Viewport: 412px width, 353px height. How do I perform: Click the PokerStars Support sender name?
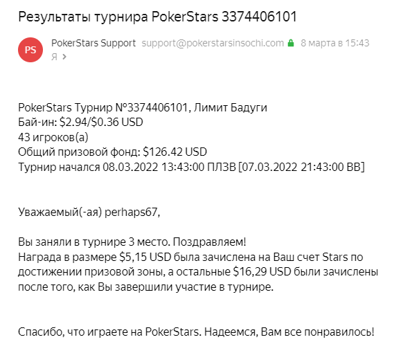[93, 43]
